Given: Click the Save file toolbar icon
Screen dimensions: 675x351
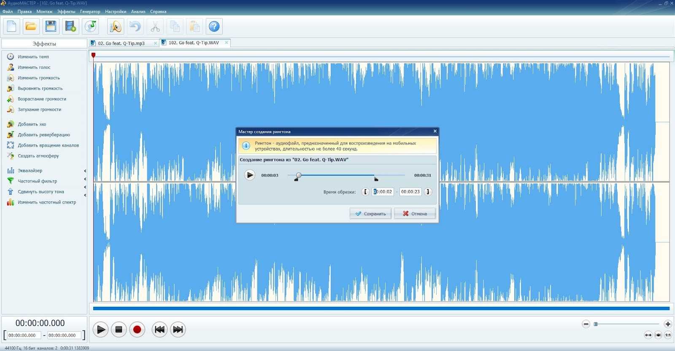Looking at the screenshot, I should 51,27.
